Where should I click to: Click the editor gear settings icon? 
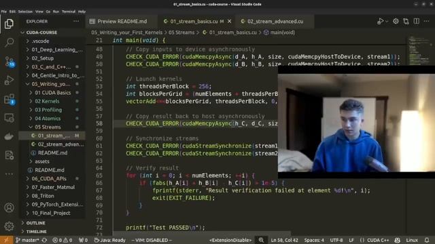[396, 21]
